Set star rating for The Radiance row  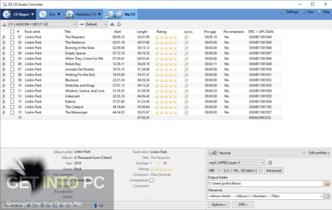pos(166,42)
